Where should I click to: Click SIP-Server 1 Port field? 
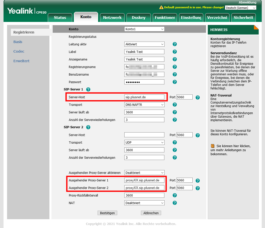pos(184,97)
